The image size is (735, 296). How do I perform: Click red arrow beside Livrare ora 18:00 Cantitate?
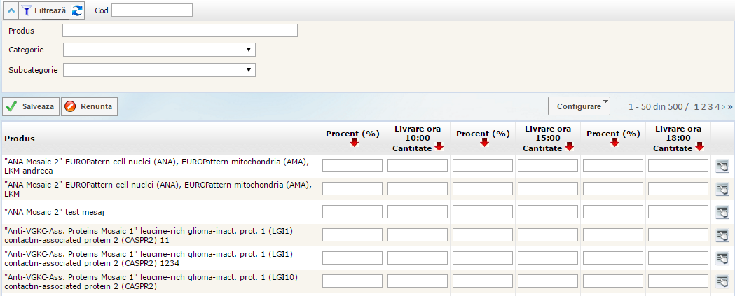pos(699,147)
